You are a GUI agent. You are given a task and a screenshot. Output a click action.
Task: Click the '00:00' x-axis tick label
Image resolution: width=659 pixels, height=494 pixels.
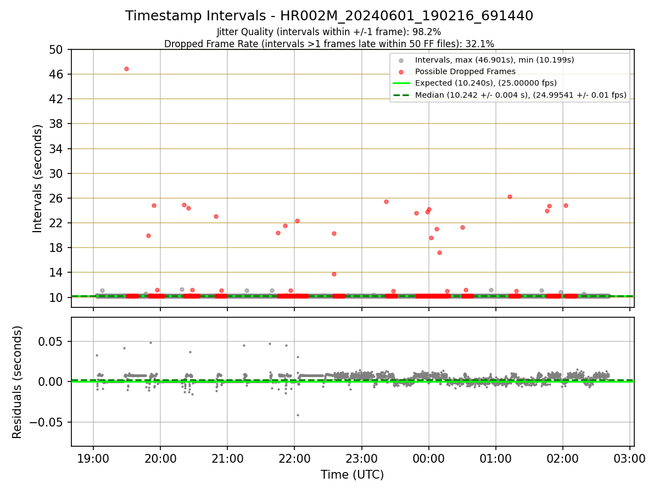tap(428, 458)
